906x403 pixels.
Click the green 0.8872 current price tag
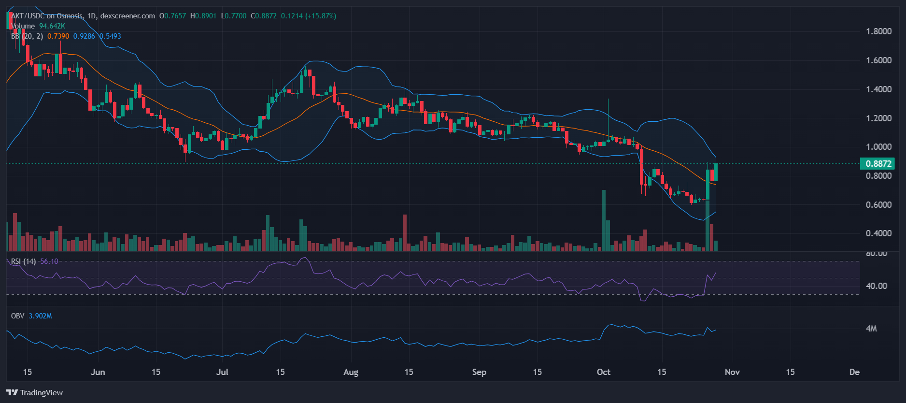point(878,164)
